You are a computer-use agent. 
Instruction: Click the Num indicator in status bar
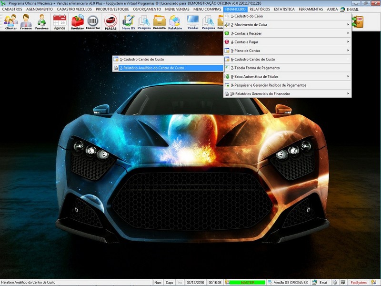158,283
